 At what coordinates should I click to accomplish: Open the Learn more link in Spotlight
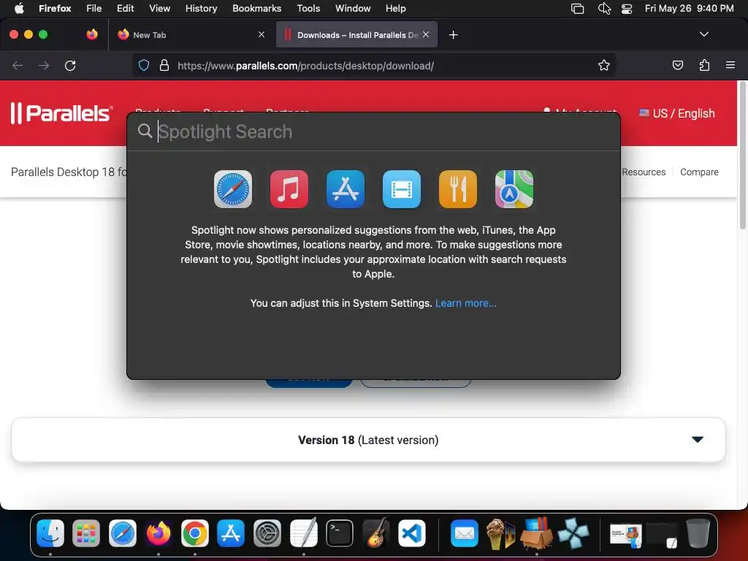465,303
